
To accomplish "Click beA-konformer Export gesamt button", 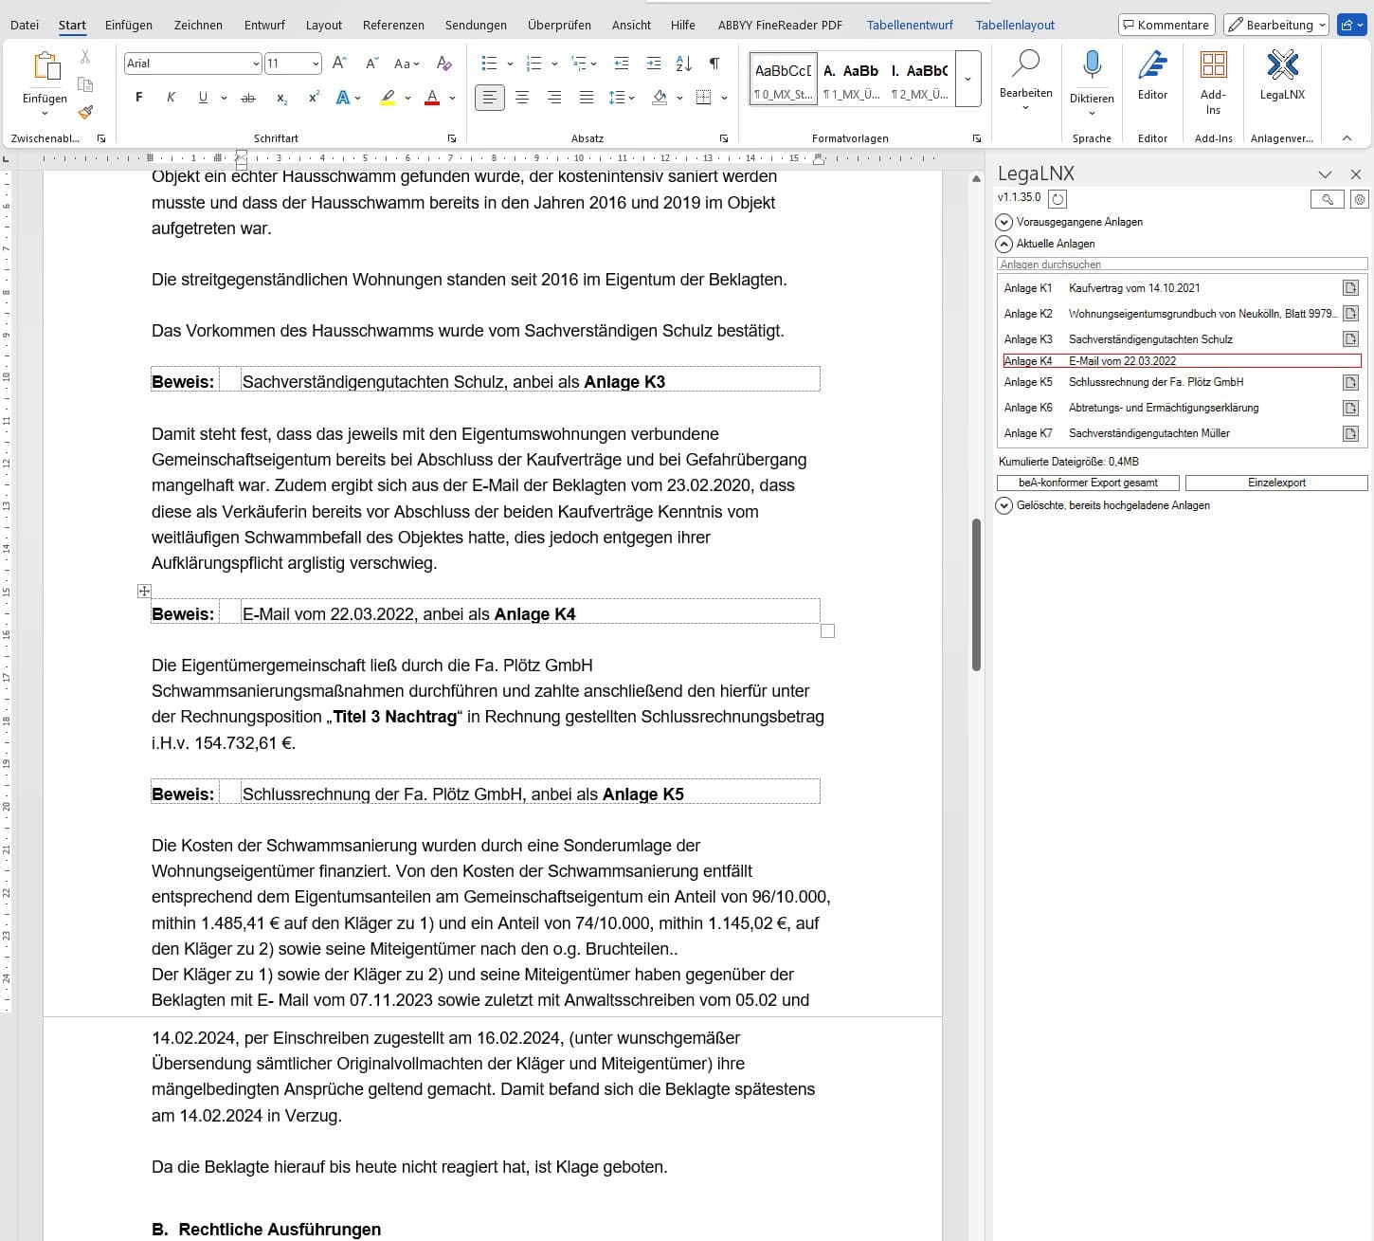I will click(x=1088, y=483).
